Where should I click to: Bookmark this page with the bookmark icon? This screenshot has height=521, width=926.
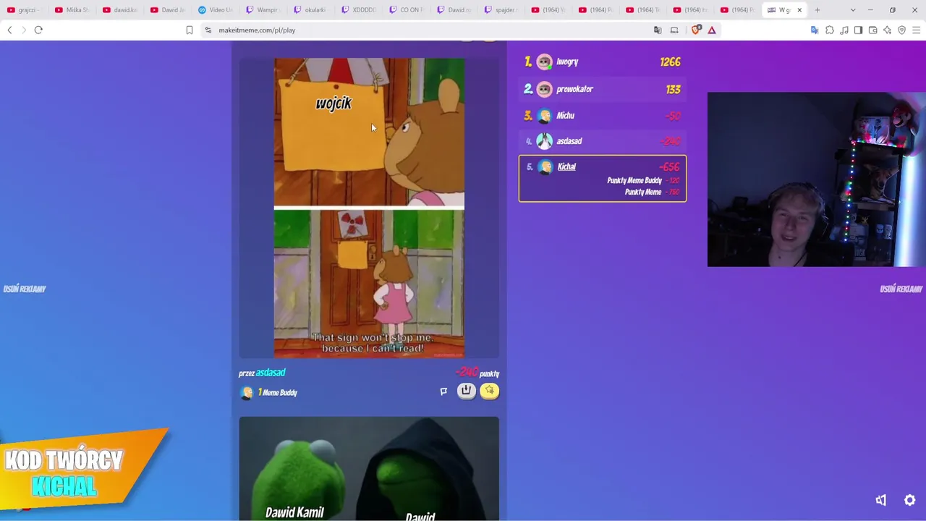coord(190,30)
